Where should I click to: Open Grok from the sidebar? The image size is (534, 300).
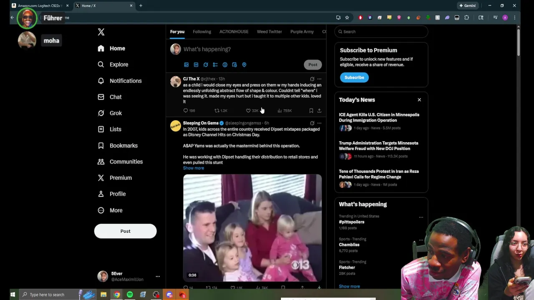pyautogui.click(x=110, y=113)
